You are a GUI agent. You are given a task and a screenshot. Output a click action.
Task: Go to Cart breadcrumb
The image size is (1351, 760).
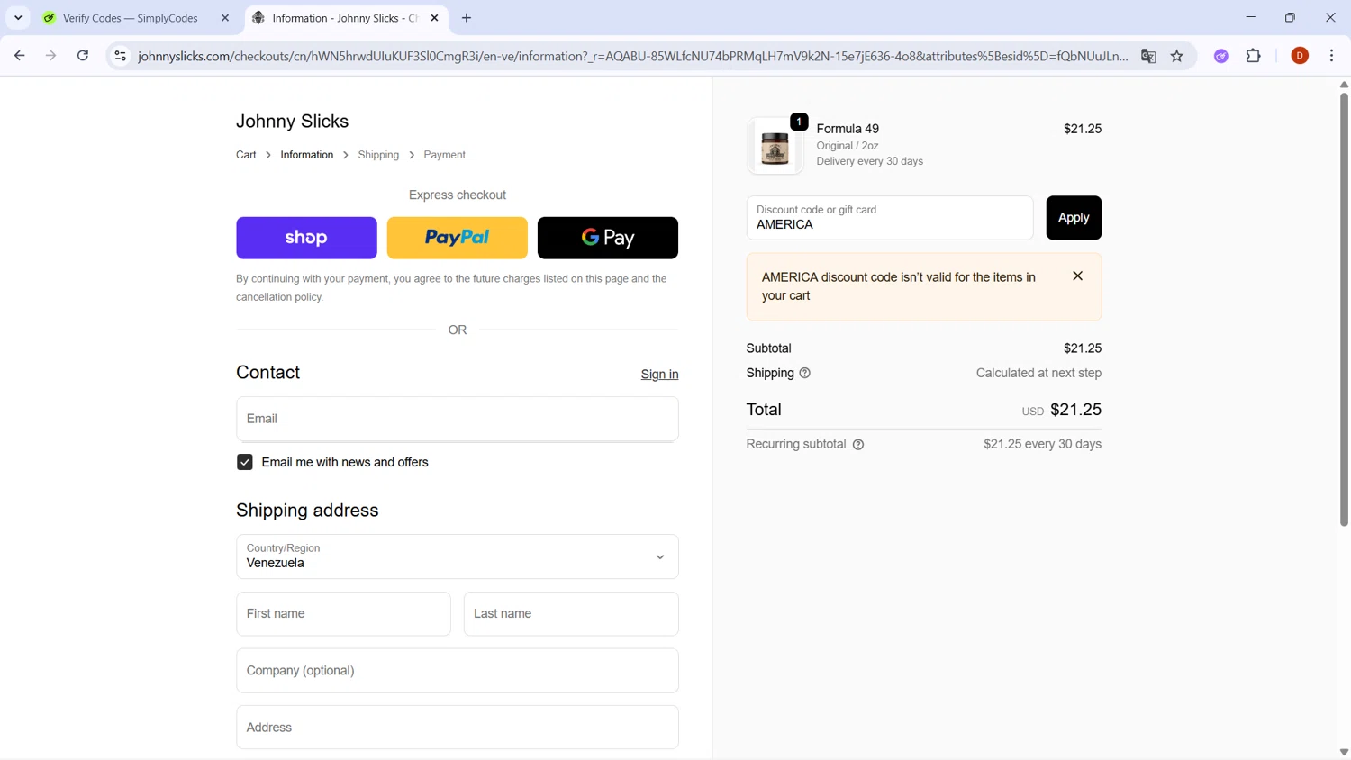coord(246,155)
